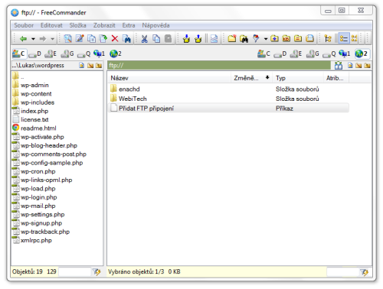
Task: Toggle the details list view icon
Action: (344, 39)
